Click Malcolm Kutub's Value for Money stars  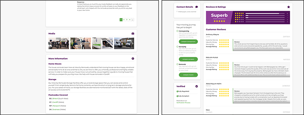[x=224, y=65]
